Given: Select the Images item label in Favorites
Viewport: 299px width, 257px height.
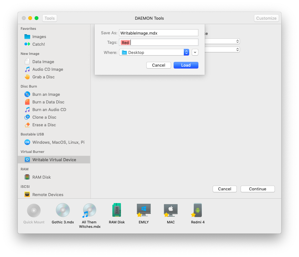Looking at the screenshot, I should click(x=39, y=36).
